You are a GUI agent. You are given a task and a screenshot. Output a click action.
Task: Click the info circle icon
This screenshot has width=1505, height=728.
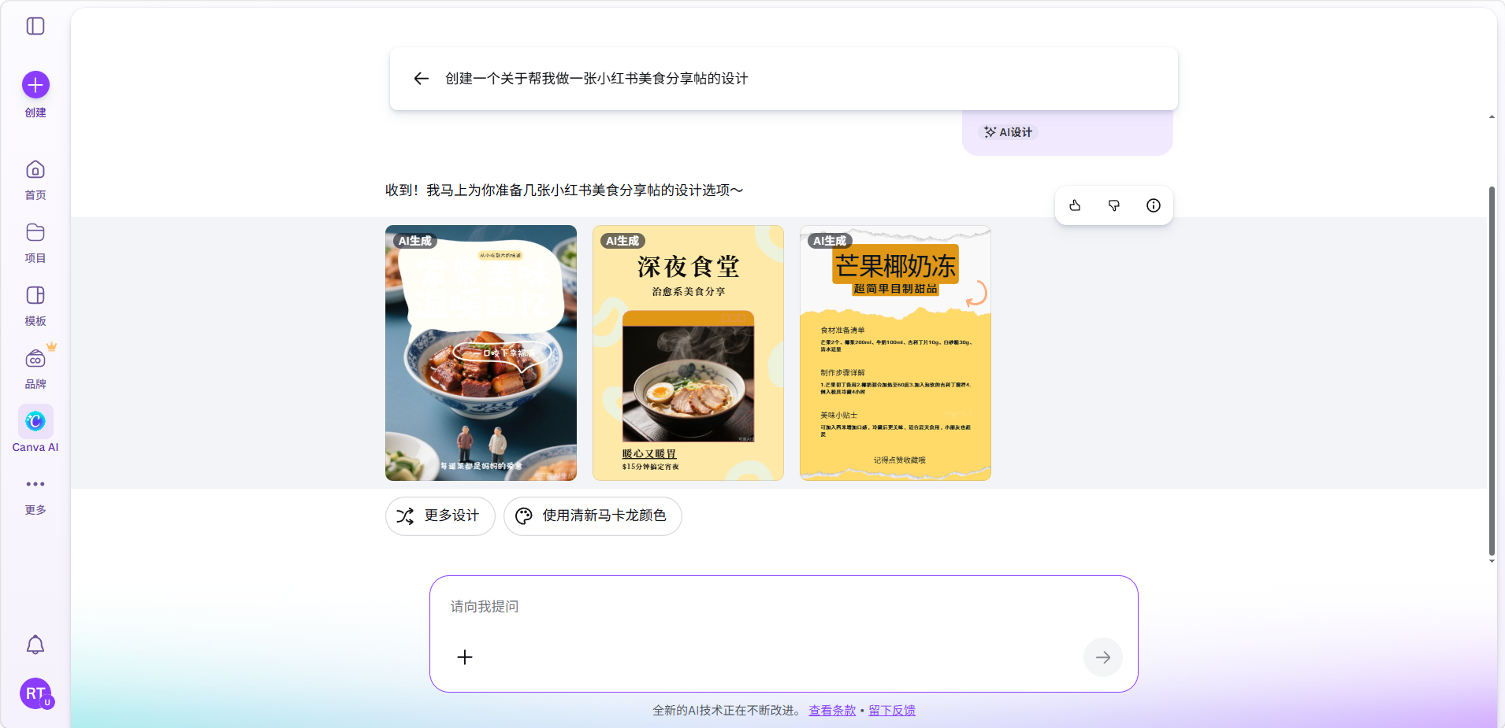pos(1154,205)
